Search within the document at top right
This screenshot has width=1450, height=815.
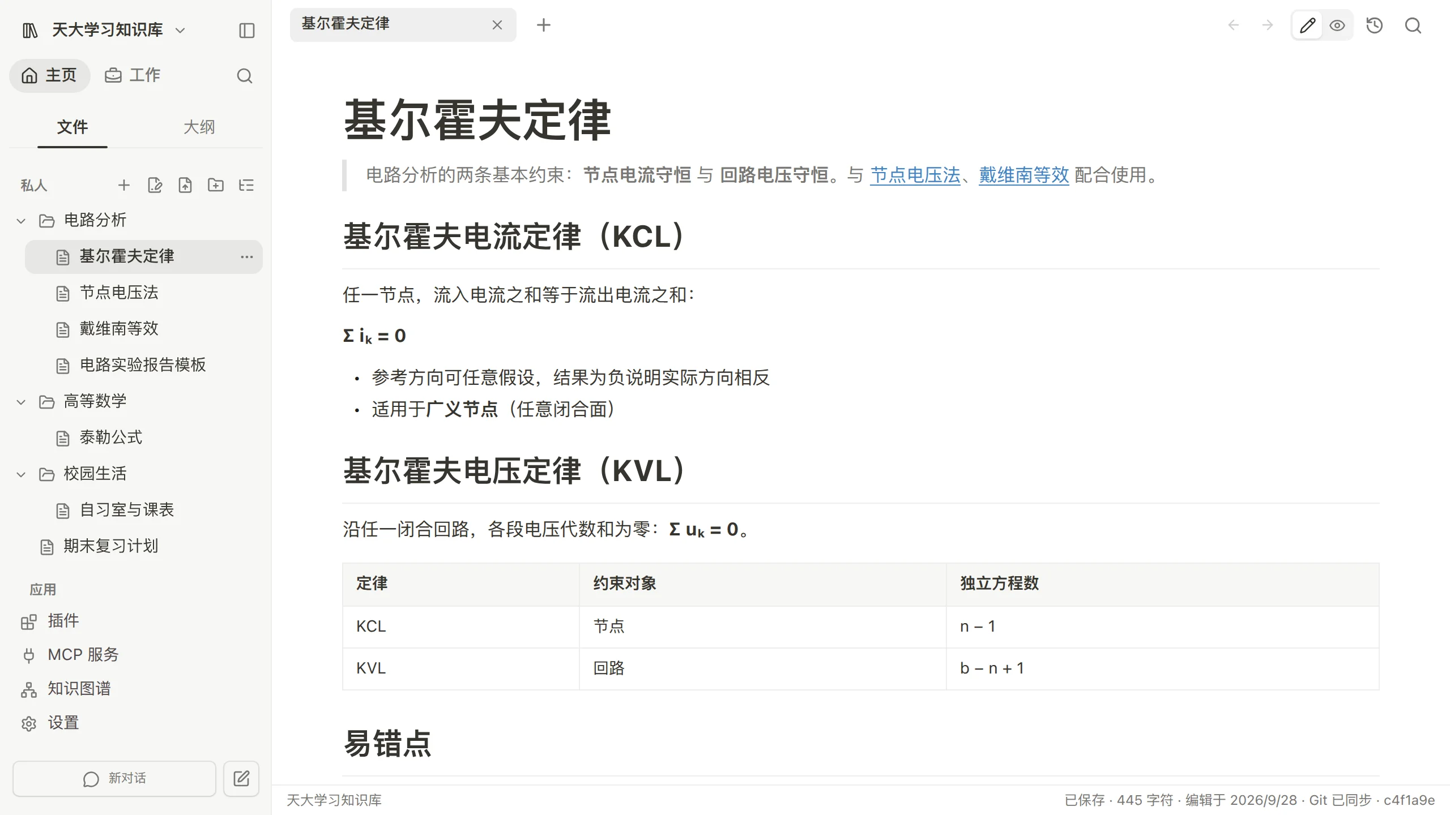(x=1413, y=25)
